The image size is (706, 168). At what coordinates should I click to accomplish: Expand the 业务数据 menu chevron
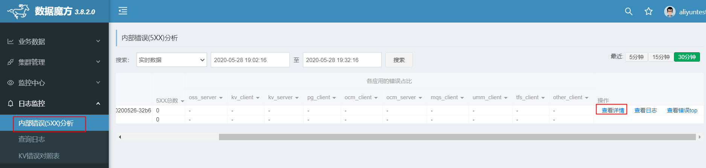tap(98, 41)
